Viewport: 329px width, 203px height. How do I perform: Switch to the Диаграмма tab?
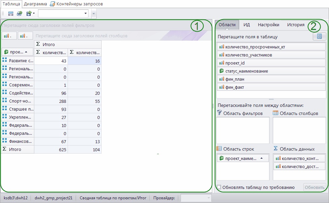click(35, 4)
